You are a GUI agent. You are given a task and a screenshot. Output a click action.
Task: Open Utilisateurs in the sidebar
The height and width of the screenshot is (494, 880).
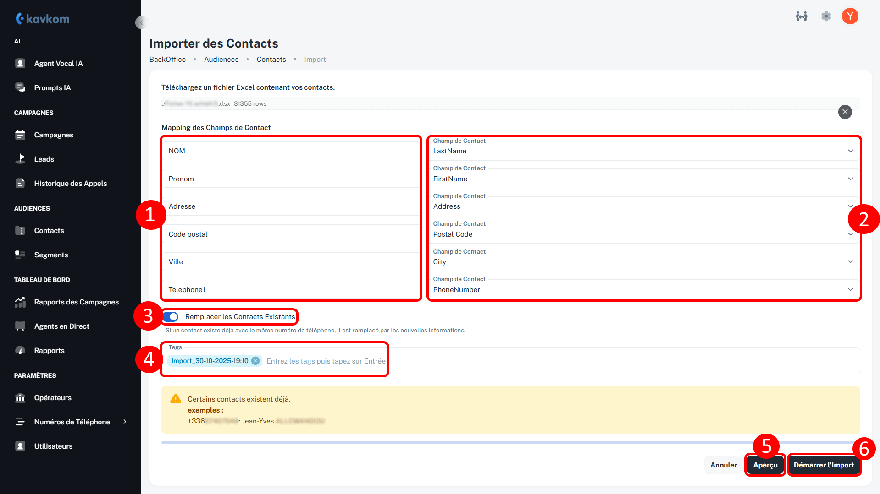coord(53,446)
